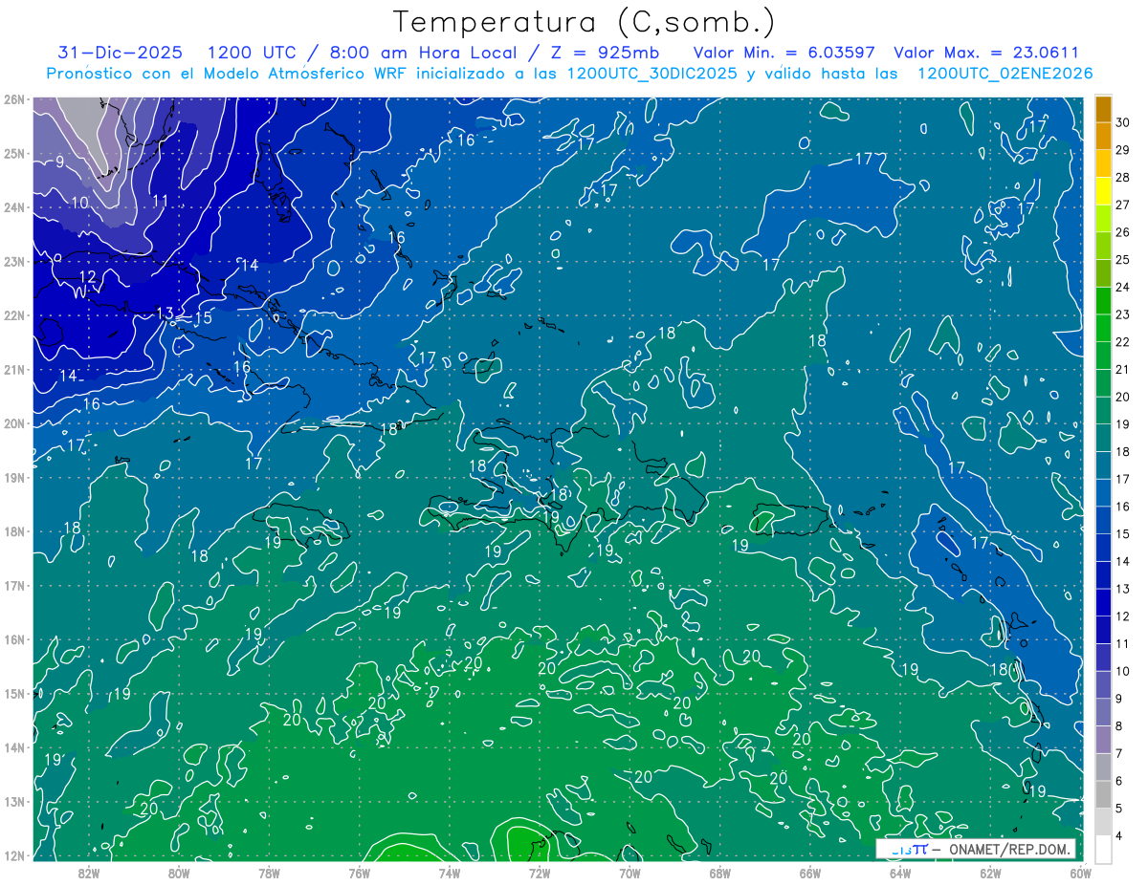Click the "24N" latitude axis label
1148x886 pixels.
(x=15, y=207)
